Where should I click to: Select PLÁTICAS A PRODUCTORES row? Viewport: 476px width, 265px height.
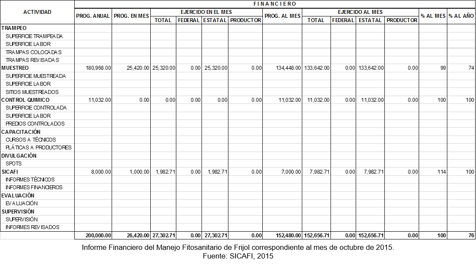tap(39, 148)
